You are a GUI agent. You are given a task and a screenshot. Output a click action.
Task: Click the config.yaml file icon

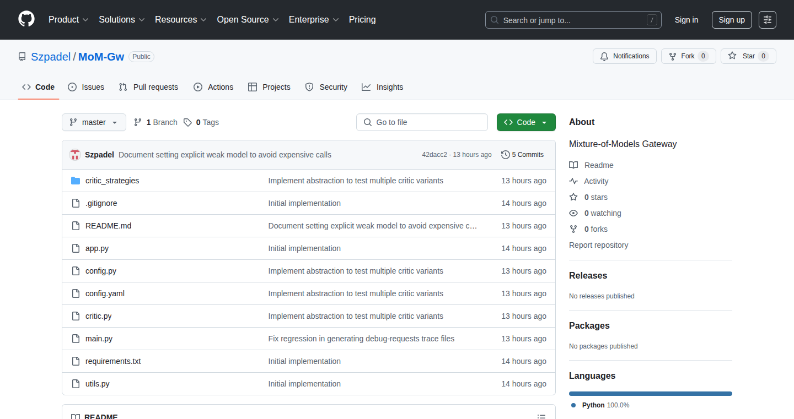click(x=76, y=293)
